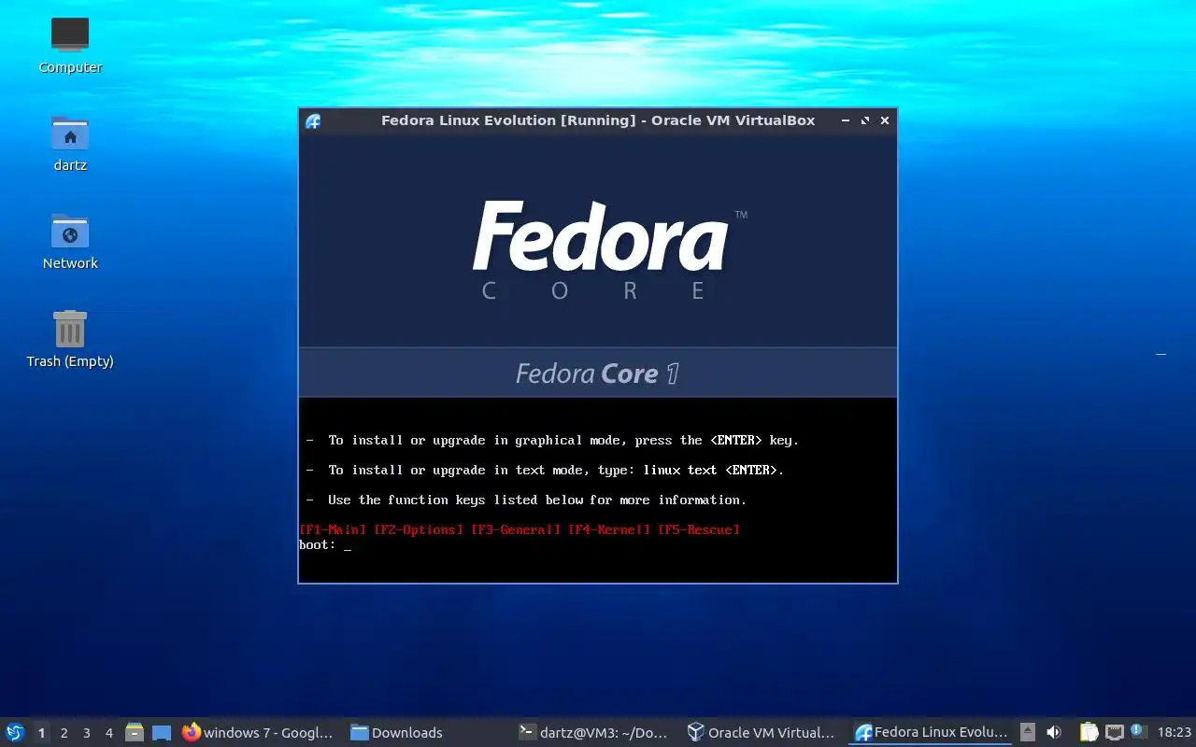Screen dimensions: 1196x747
Task: Click the [F3-General] text in the boot screen
Action: tap(516, 530)
